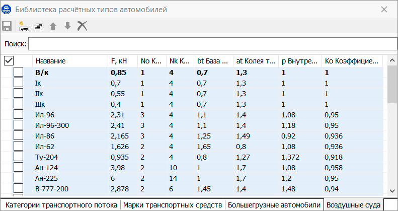398x211 pixels.
Task: Click into the Поиск search field
Action: point(212,44)
